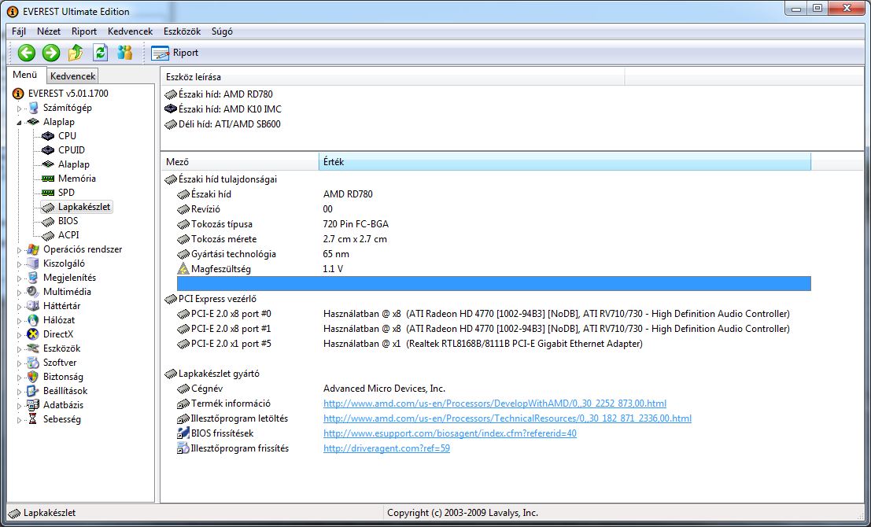Expand the Számítógép tree node
This screenshot has height=527, width=871.
[x=20, y=109]
